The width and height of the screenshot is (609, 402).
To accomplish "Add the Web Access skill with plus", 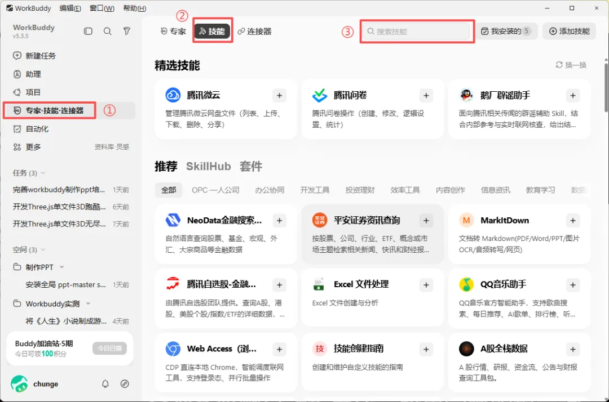I will click(x=279, y=349).
